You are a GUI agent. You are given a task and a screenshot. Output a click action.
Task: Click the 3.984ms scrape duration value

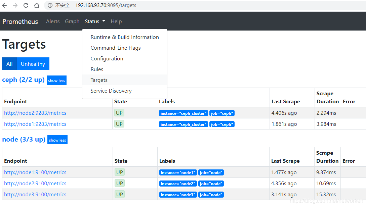pos(326,124)
